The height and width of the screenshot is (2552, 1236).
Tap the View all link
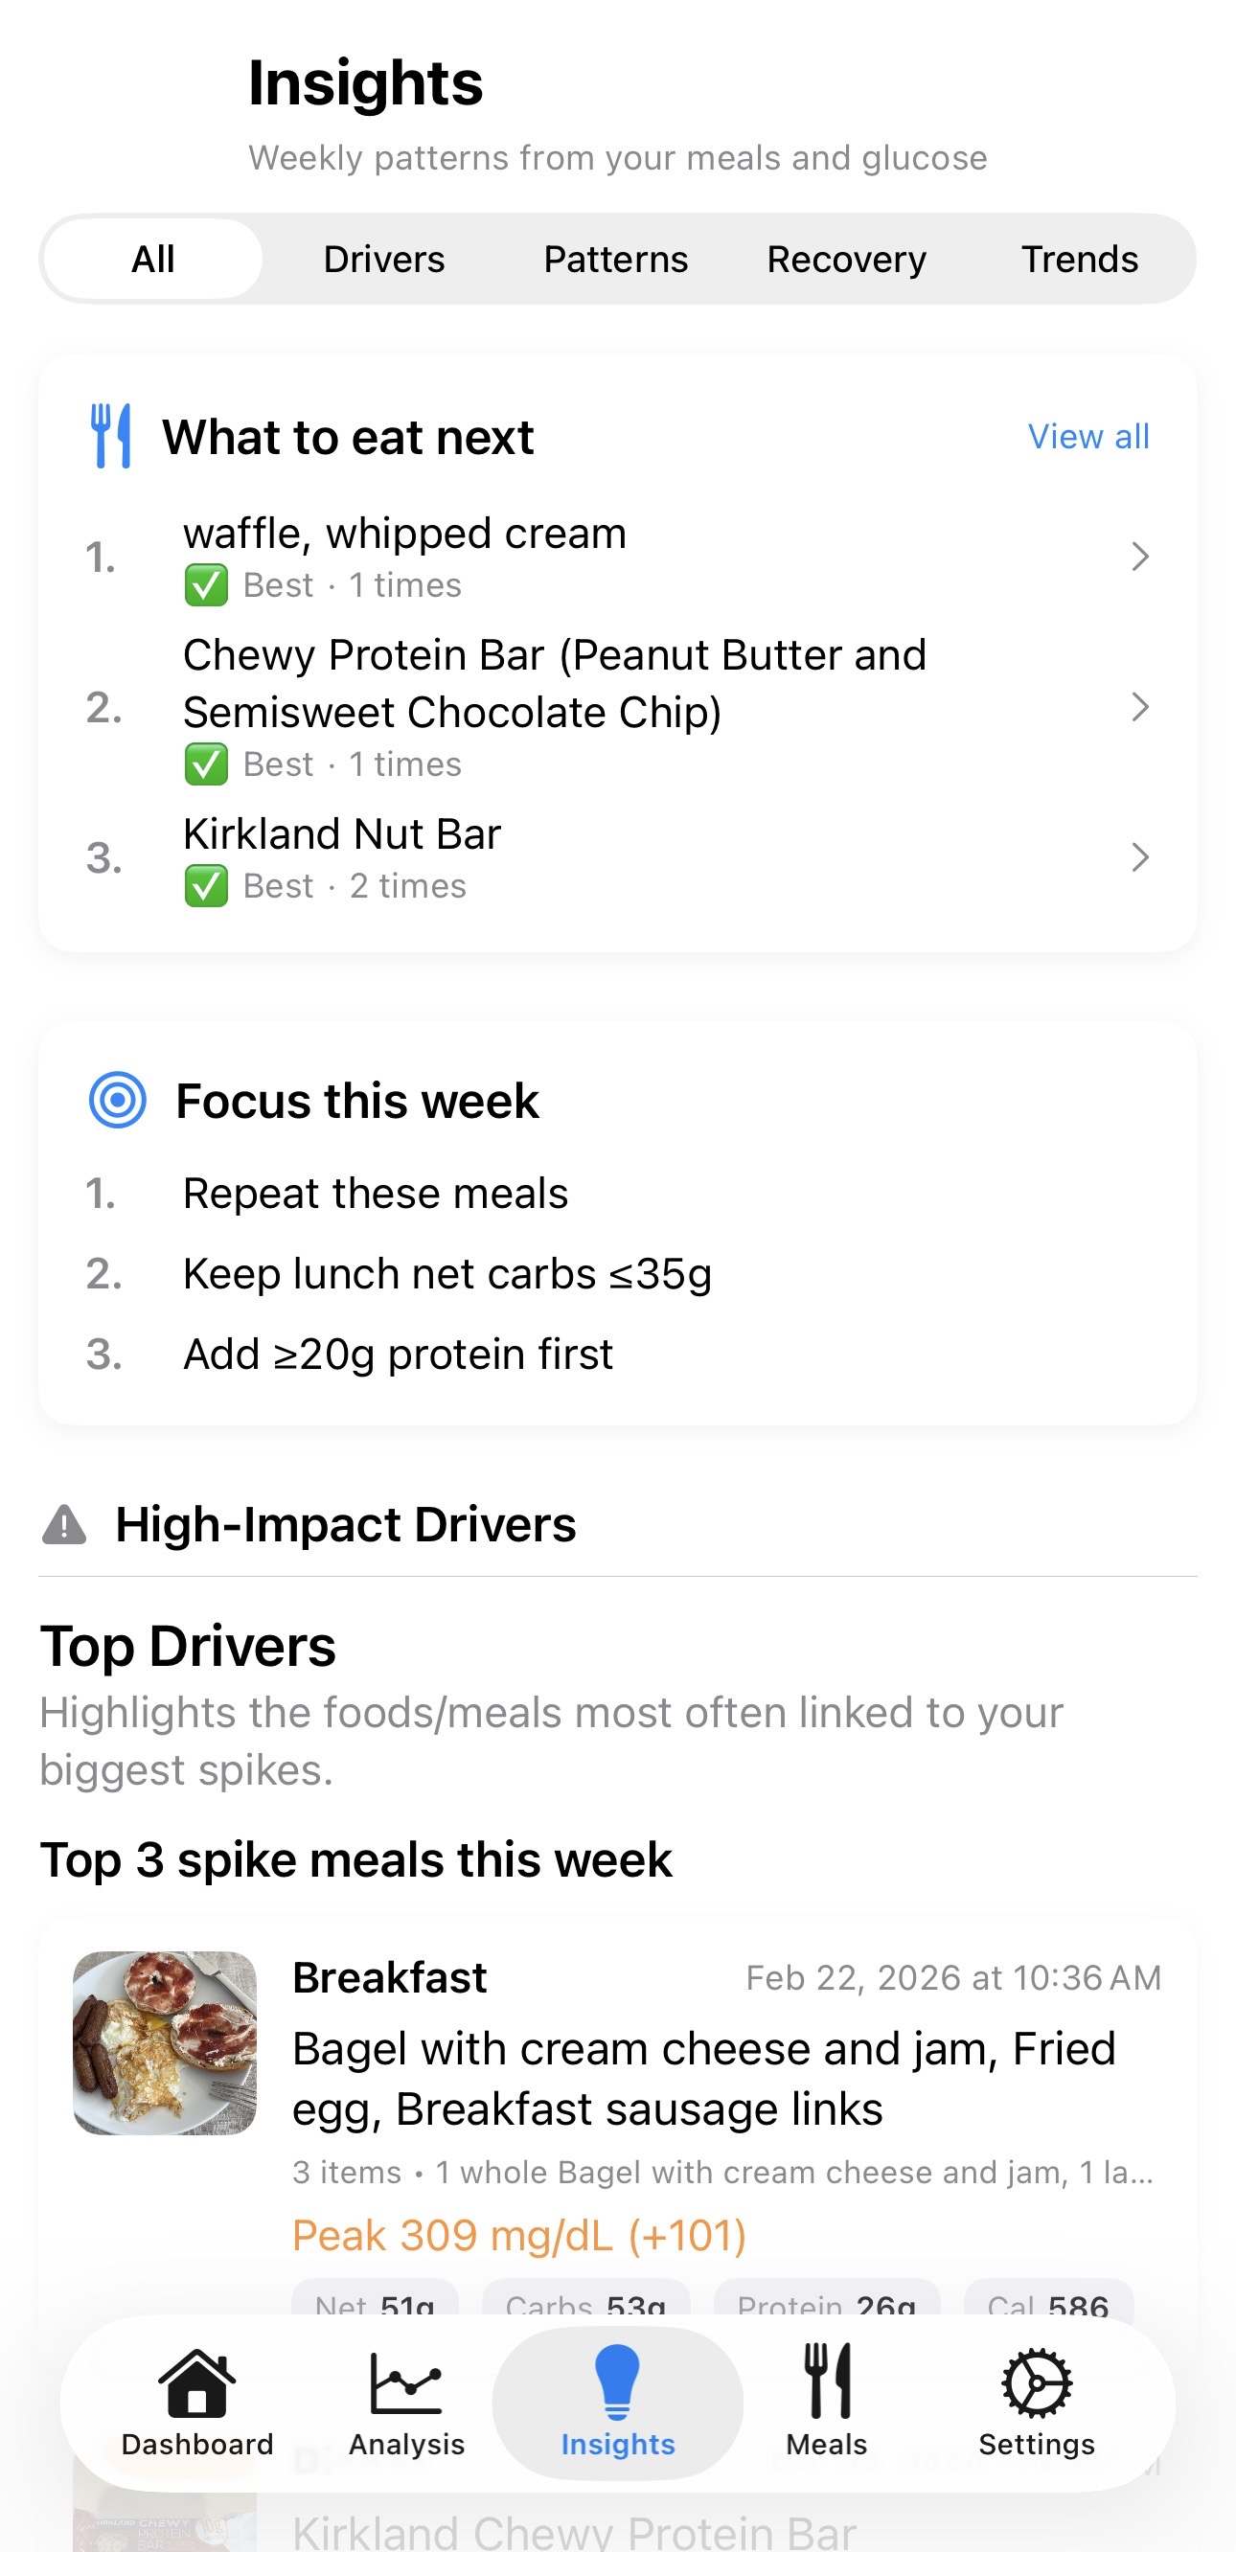coord(1087,436)
